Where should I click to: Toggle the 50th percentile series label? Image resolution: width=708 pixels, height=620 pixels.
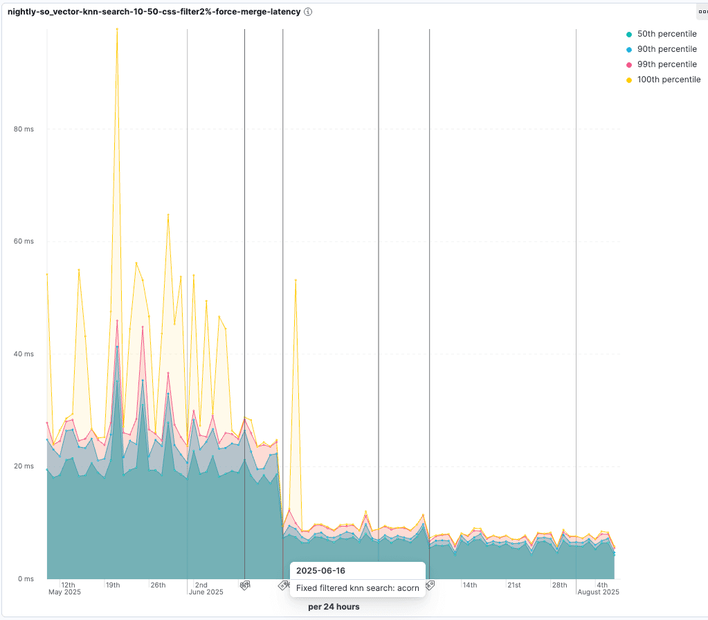tap(666, 34)
